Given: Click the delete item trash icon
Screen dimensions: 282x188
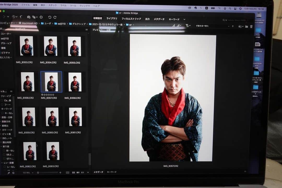Looking at the screenshot, I should [251, 27].
